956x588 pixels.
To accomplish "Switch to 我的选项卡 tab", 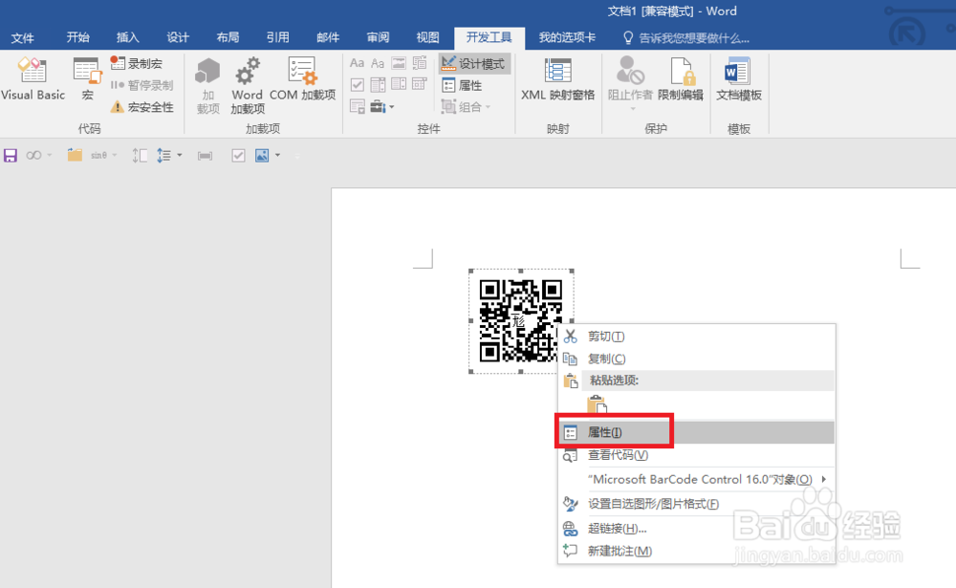I will (x=567, y=38).
